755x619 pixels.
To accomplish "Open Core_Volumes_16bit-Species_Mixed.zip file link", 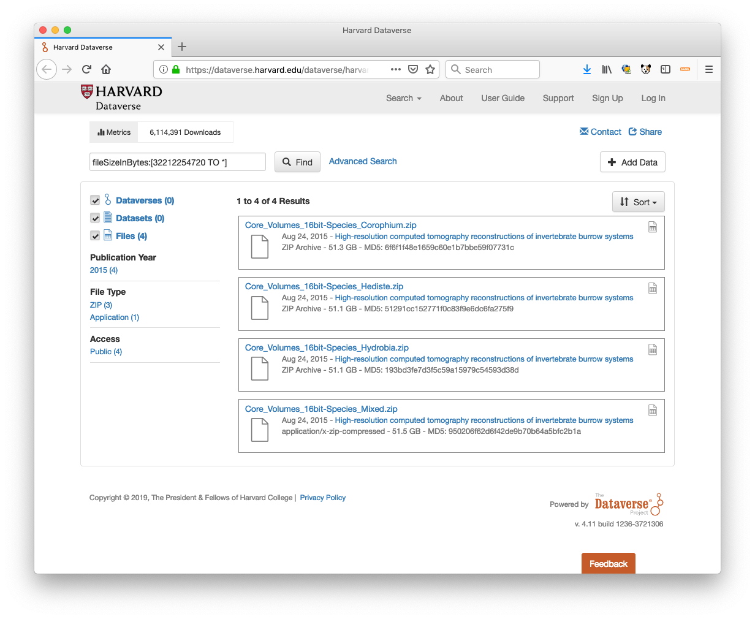I will [321, 409].
